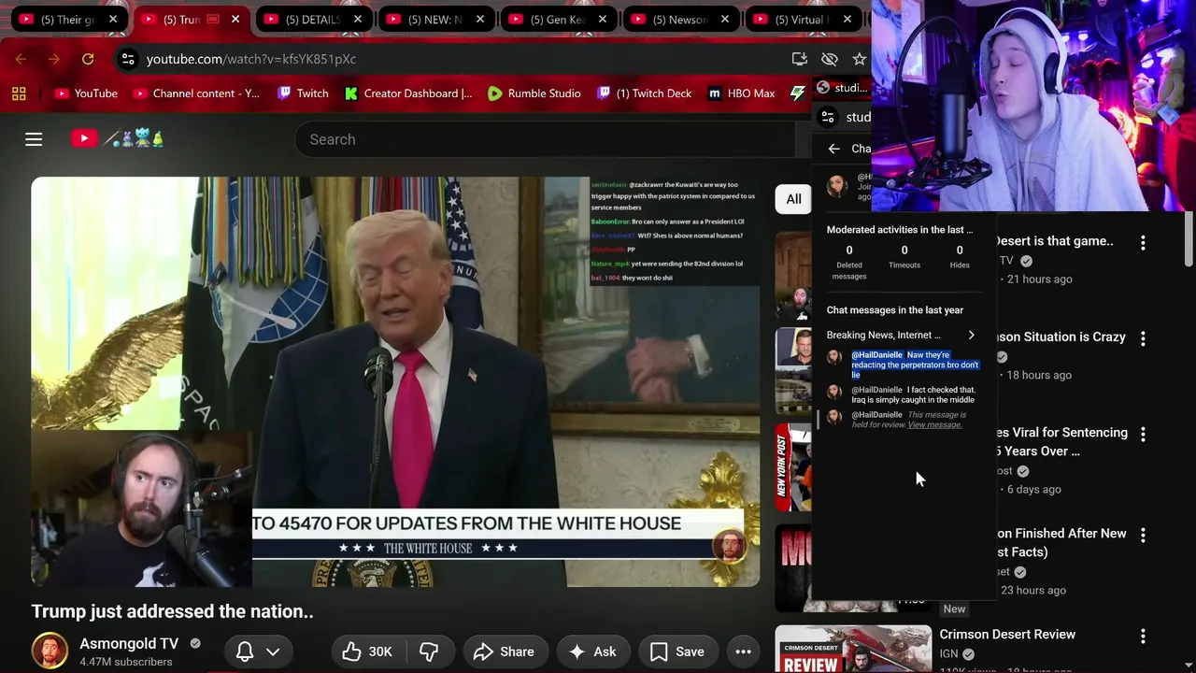Open the YouTube hamburger guide menu
Viewport: 1196px width, 673px height.
point(34,139)
